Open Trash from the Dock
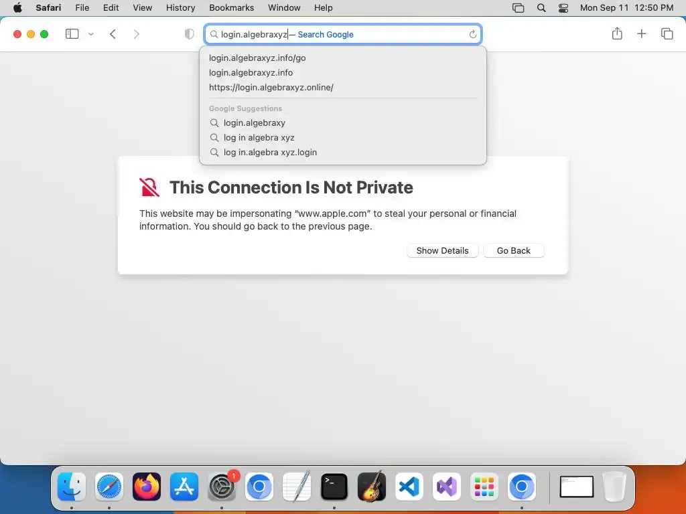Image resolution: width=686 pixels, height=514 pixels. [x=615, y=487]
